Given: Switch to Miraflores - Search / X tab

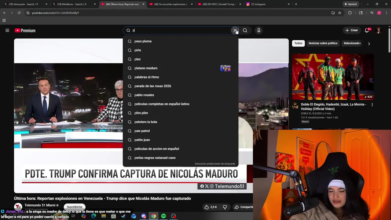Looking at the screenshot, I should pyautogui.click(x=74, y=4).
